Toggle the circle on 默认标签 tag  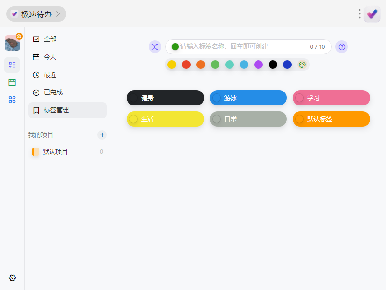point(299,119)
